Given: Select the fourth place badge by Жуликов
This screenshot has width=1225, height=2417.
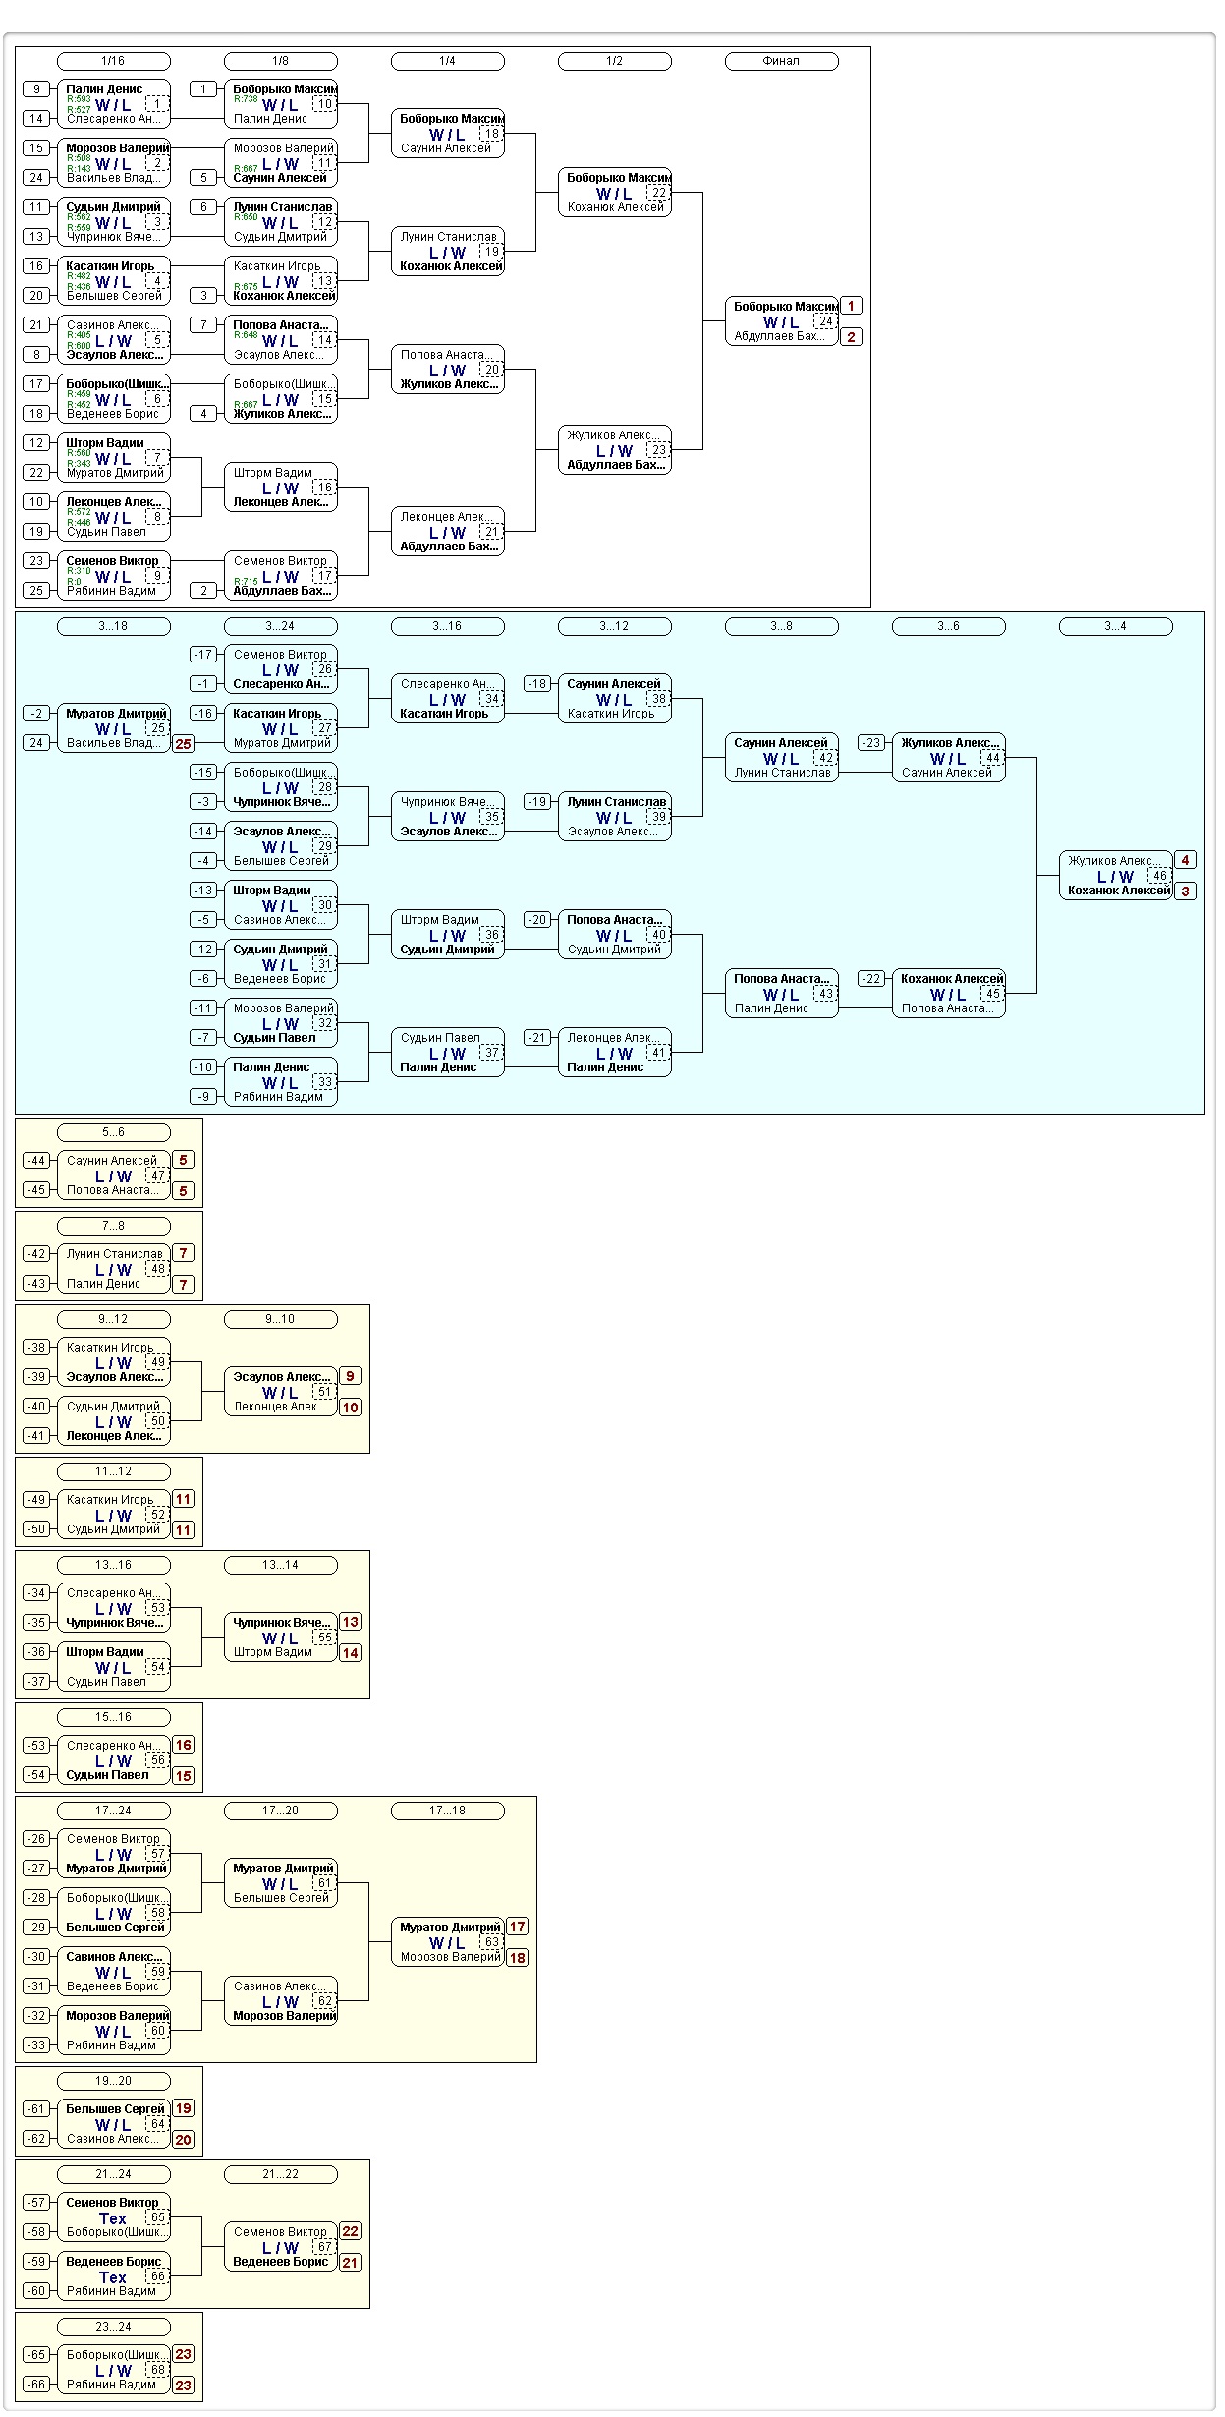Looking at the screenshot, I should (1186, 861).
